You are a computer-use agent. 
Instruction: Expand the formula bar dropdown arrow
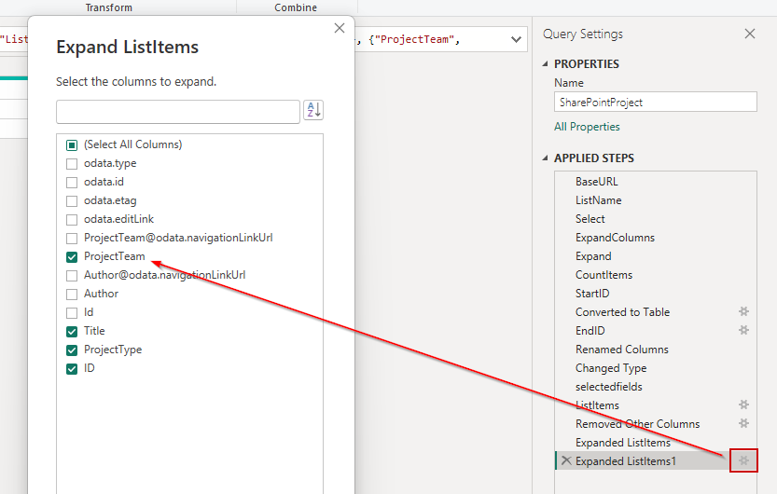pos(517,40)
